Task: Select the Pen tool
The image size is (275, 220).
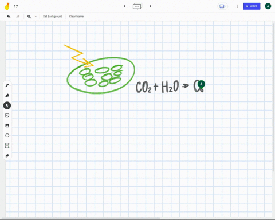Action: tap(7, 85)
